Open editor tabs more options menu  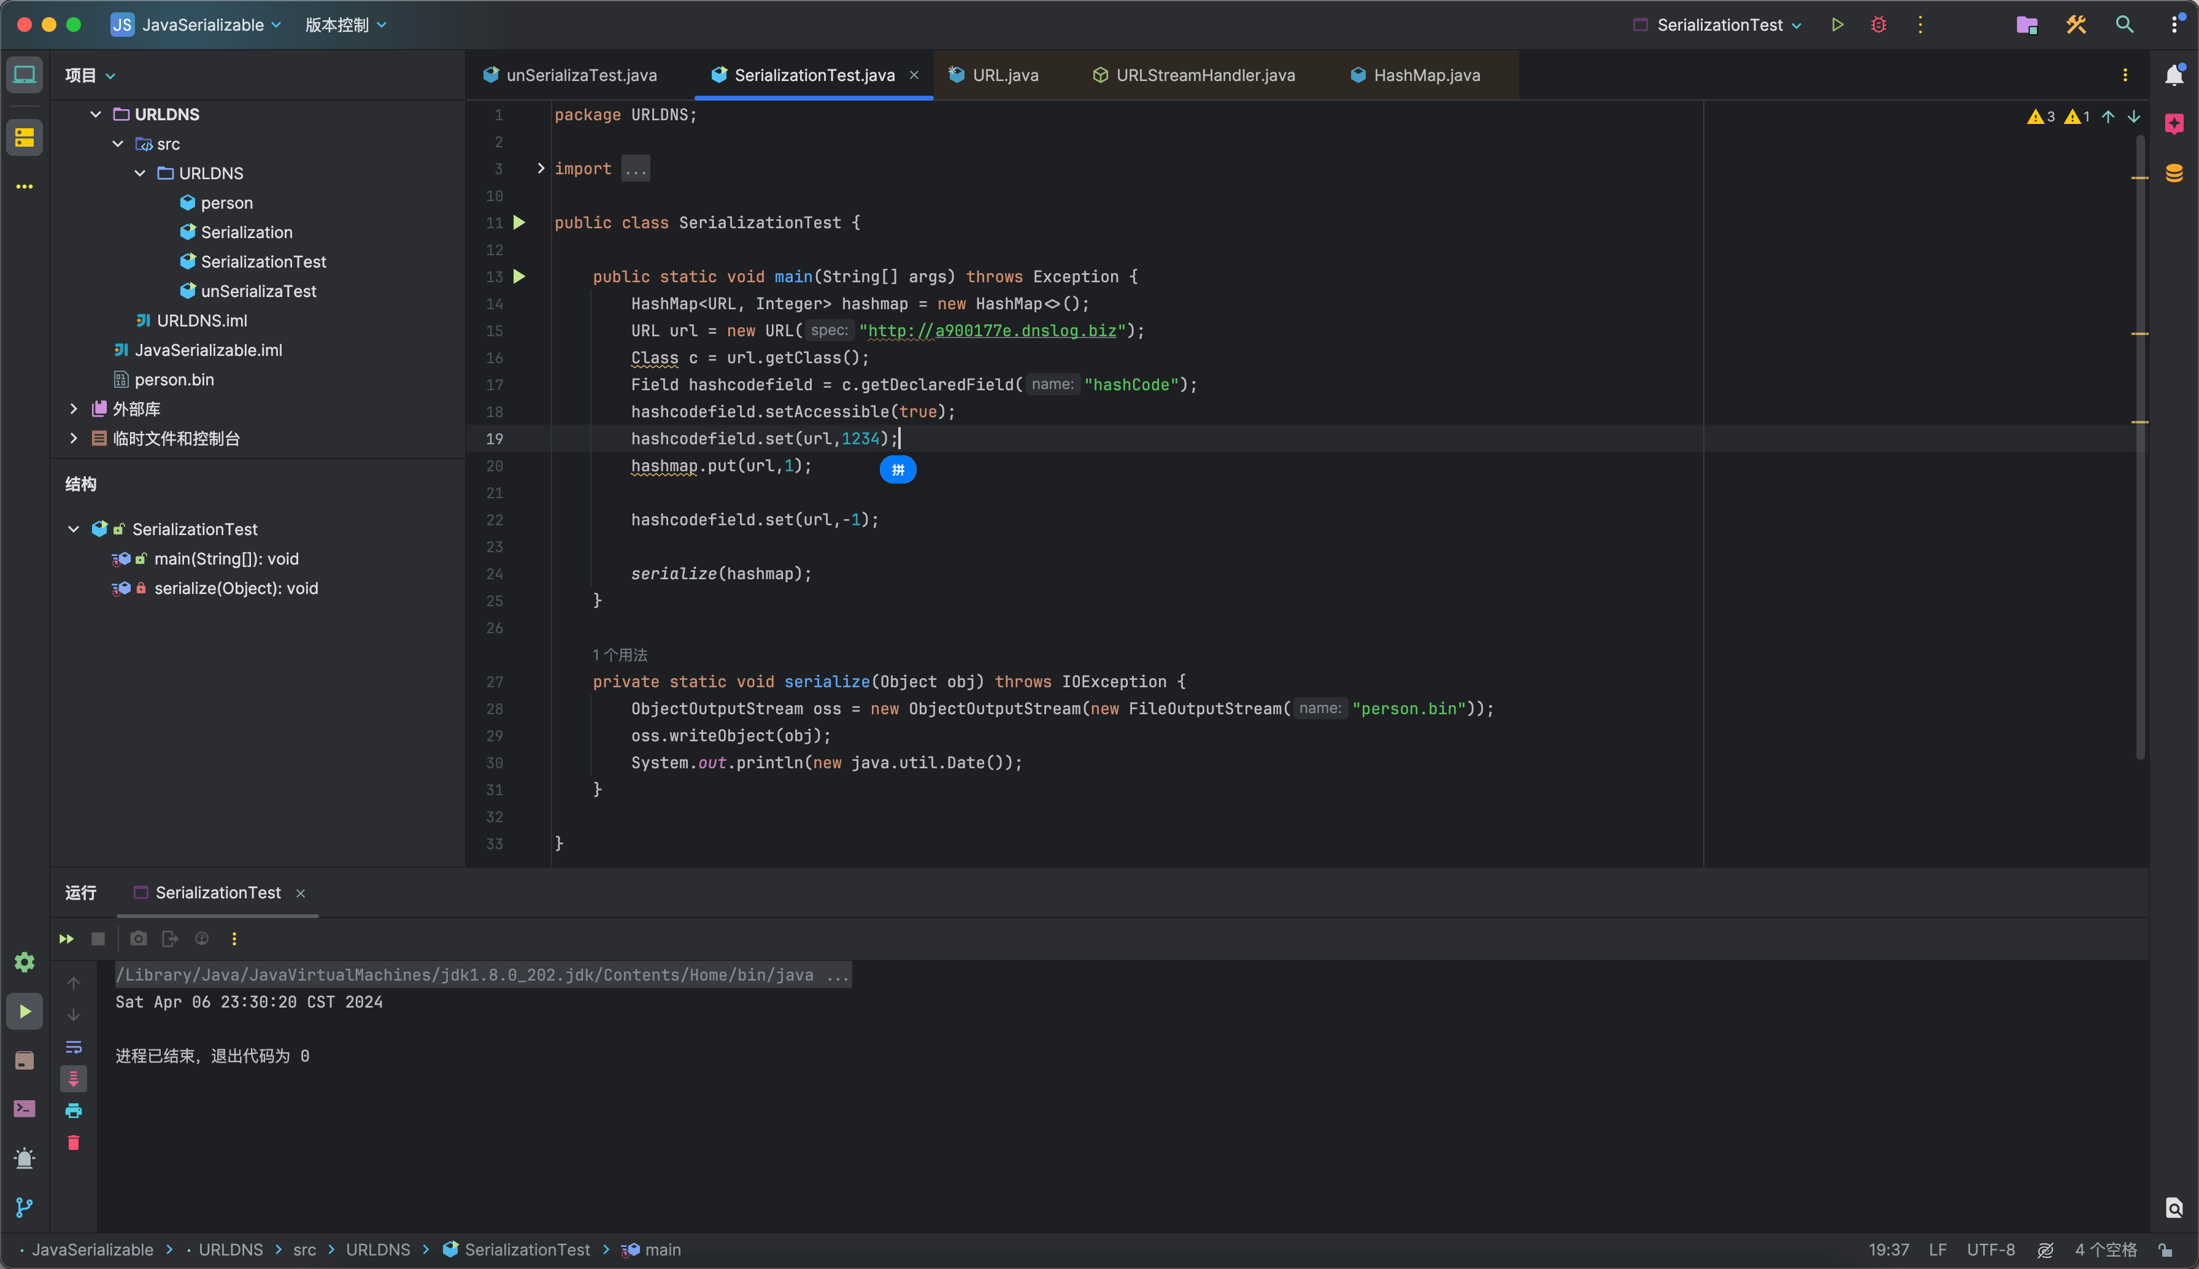coord(2125,75)
